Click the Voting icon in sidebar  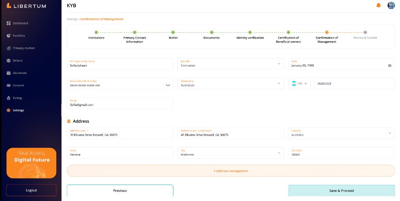pyautogui.click(x=9, y=98)
